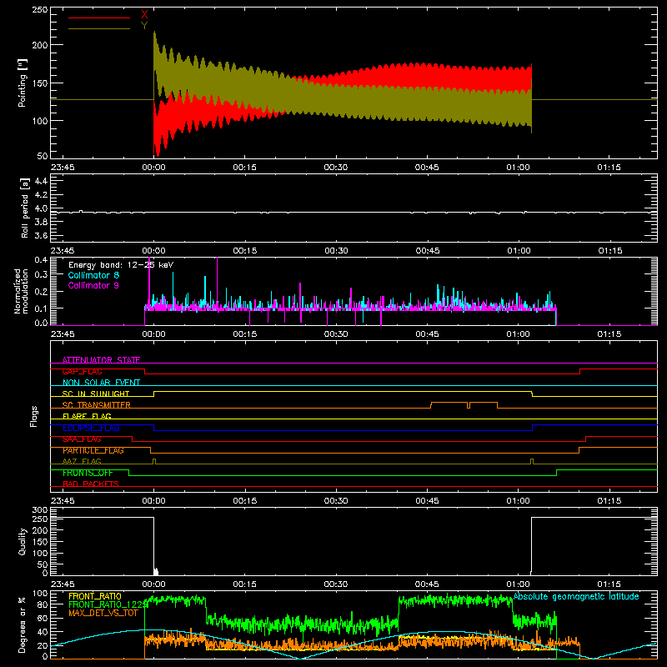Click the 4.4 value on Roll period axis

(x=41, y=181)
